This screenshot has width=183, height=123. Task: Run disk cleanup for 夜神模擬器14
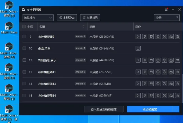coord(171,96)
